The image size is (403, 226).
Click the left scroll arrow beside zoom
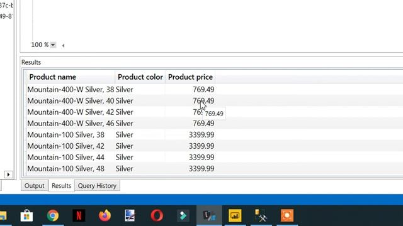(63, 46)
